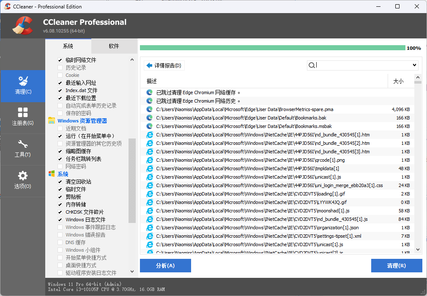
Task: Select the 系统 tab
Action: coord(68,46)
